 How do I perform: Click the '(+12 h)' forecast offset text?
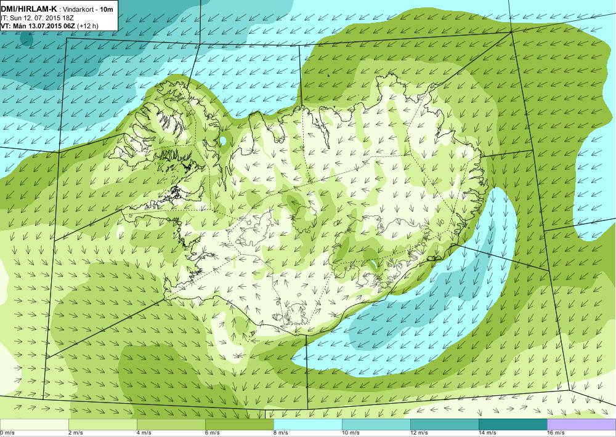pyautogui.click(x=88, y=26)
